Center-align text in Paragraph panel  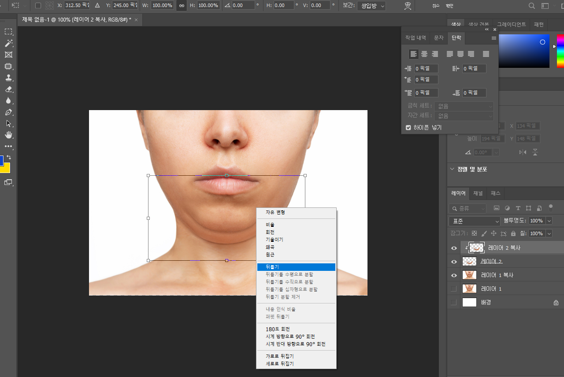[424, 54]
